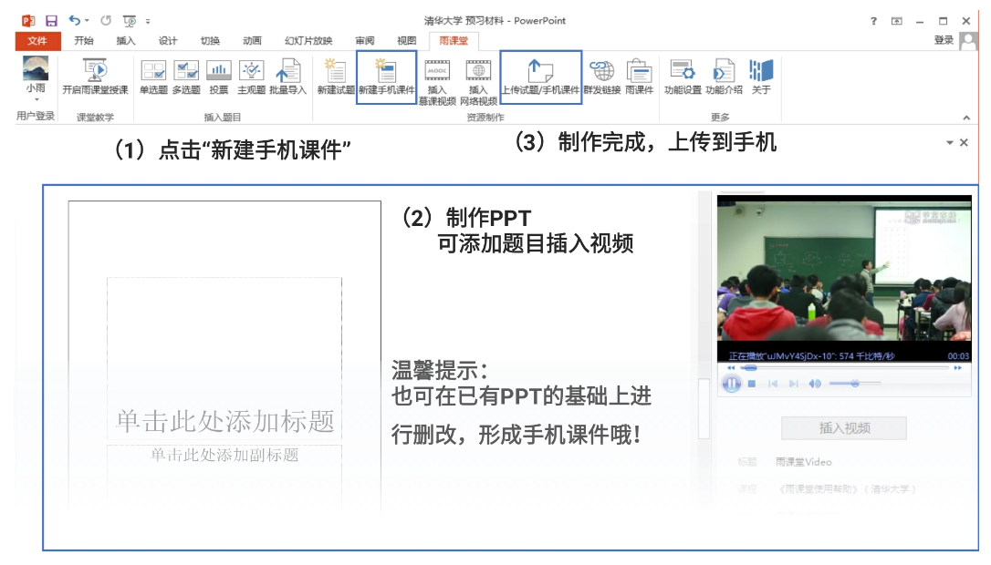Click the 插入视频 insert video button
The image size is (991, 565).
844,428
